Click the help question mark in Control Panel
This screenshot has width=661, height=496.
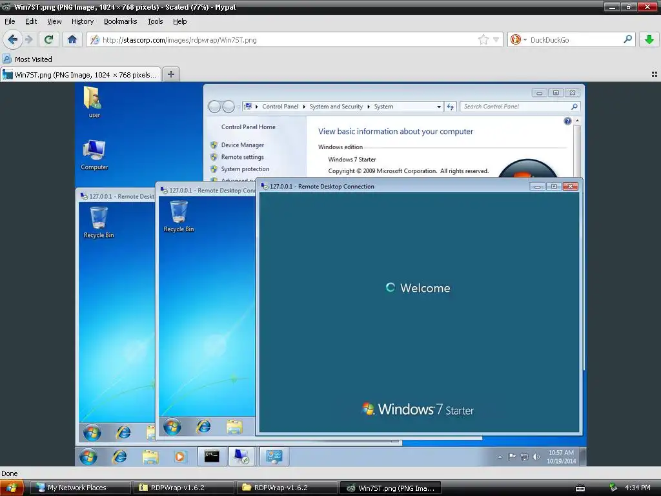567,121
